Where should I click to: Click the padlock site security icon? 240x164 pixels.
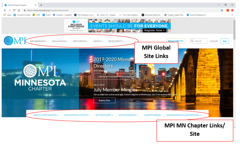tap(25, 10)
